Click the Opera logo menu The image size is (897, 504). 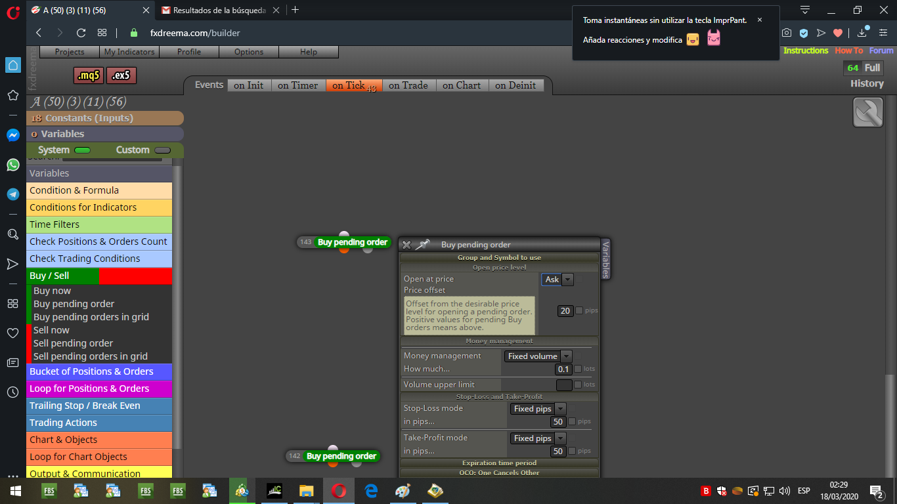tap(12, 11)
